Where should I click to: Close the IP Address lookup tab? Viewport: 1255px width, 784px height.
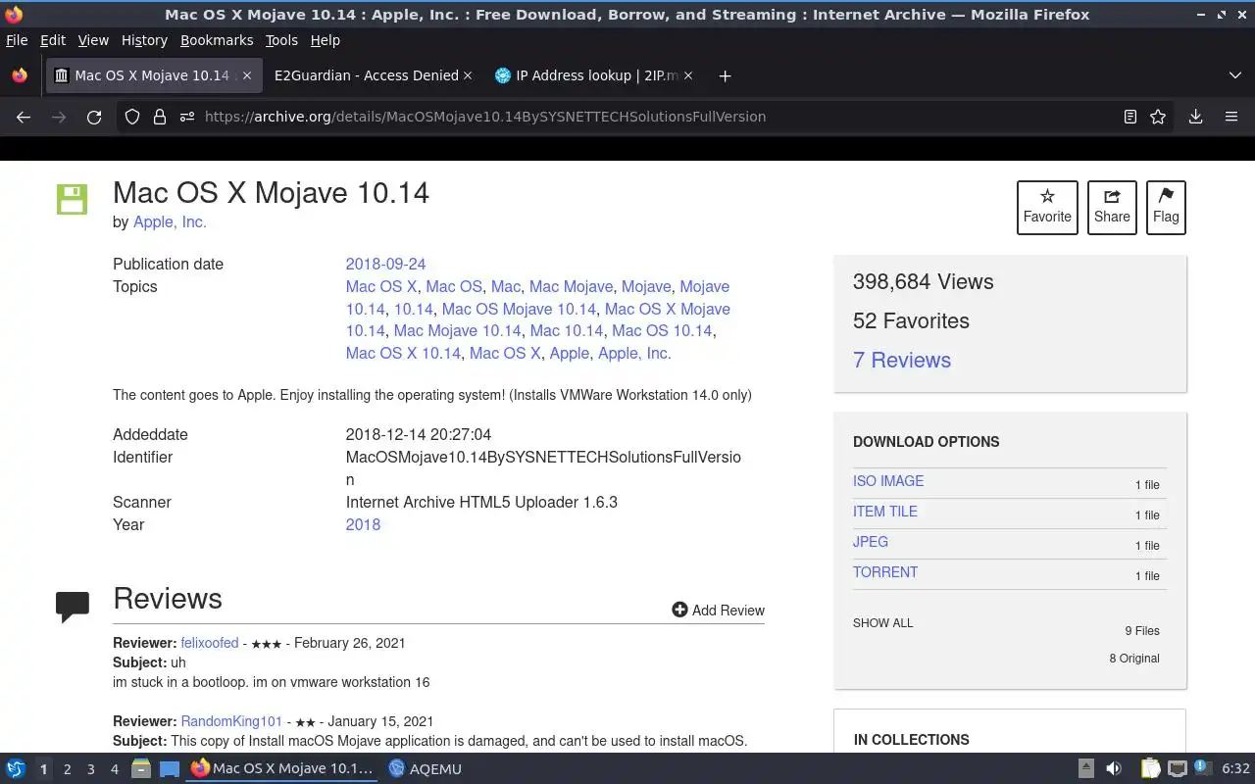688,75
